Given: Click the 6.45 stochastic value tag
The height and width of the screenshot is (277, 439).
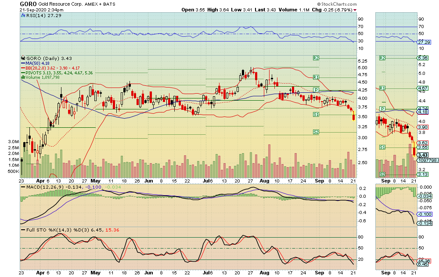Looking at the screenshot, I should coord(423,264).
